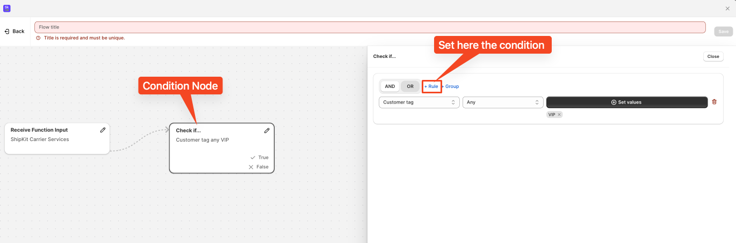Click the title error warning icon
Screen dimensions: 736x243
coord(38,38)
